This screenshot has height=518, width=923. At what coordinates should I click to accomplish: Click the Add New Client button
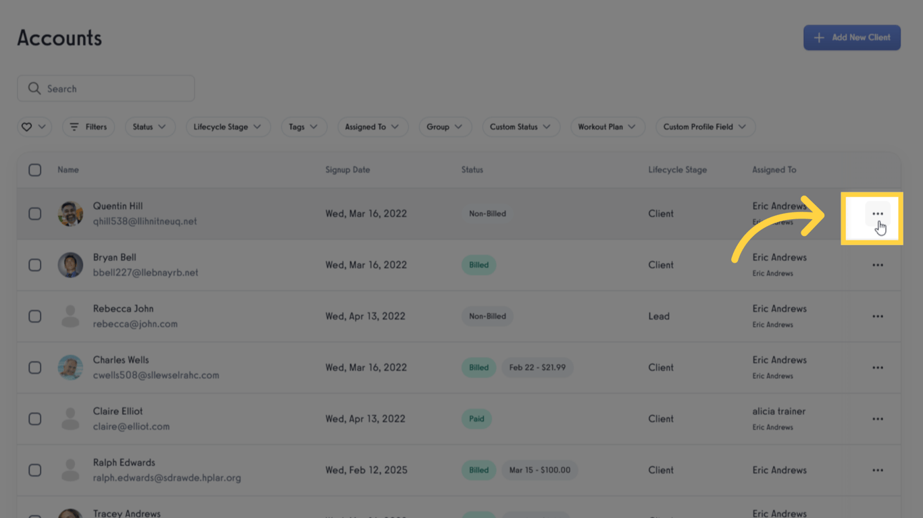(851, 38)
